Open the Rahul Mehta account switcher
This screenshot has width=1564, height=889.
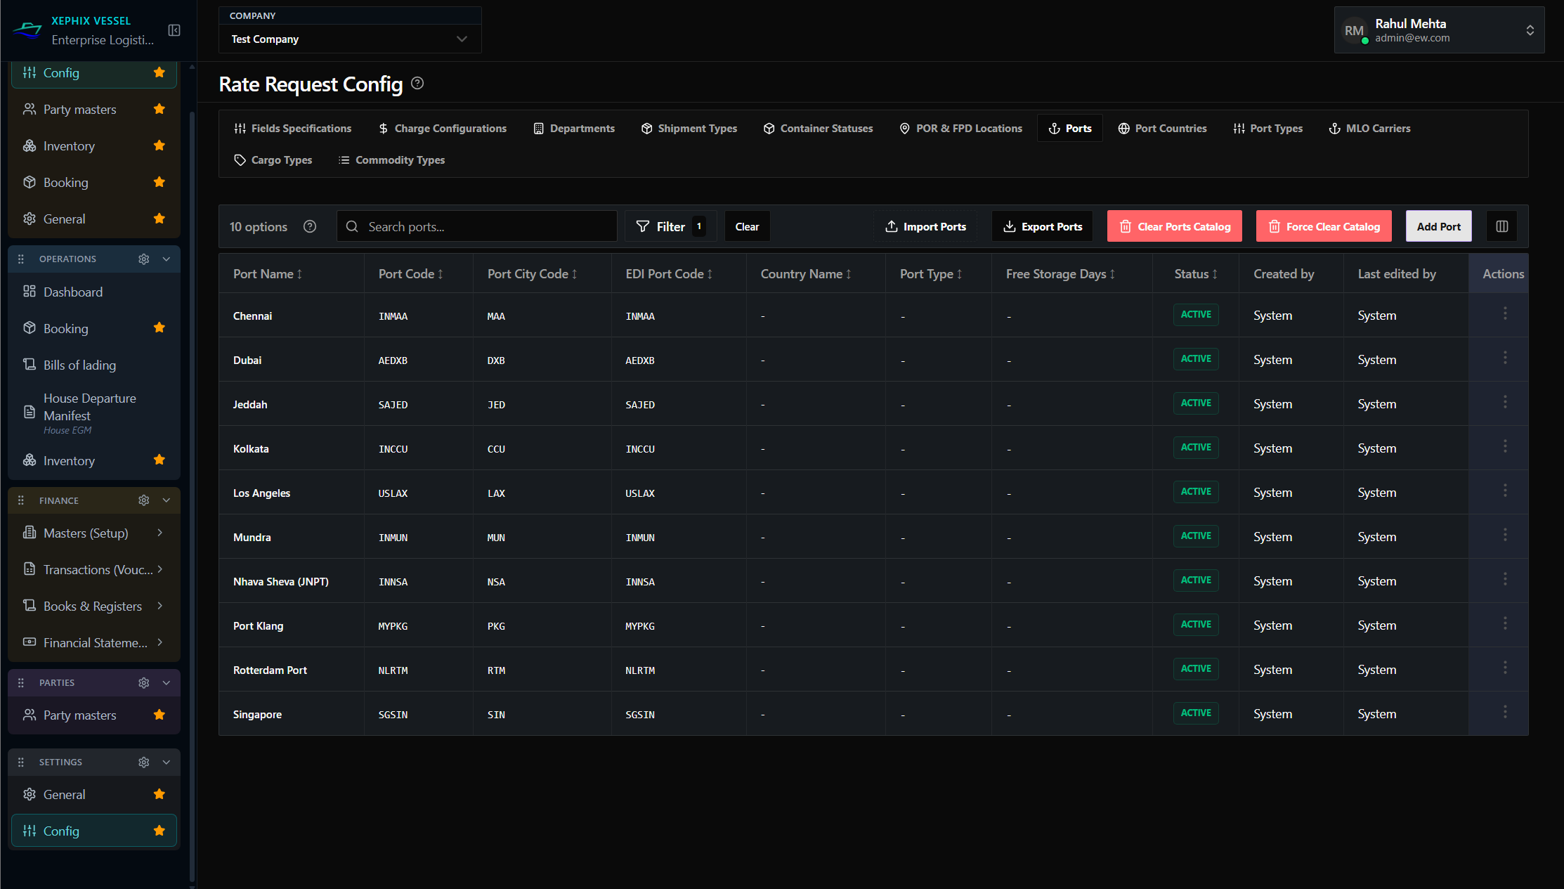pos(1439,30)
